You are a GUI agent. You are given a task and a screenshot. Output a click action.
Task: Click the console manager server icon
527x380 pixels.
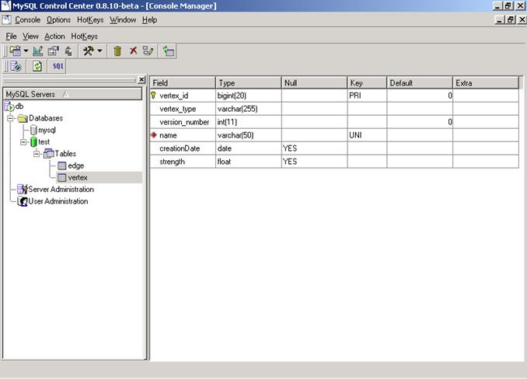(16, 66)
